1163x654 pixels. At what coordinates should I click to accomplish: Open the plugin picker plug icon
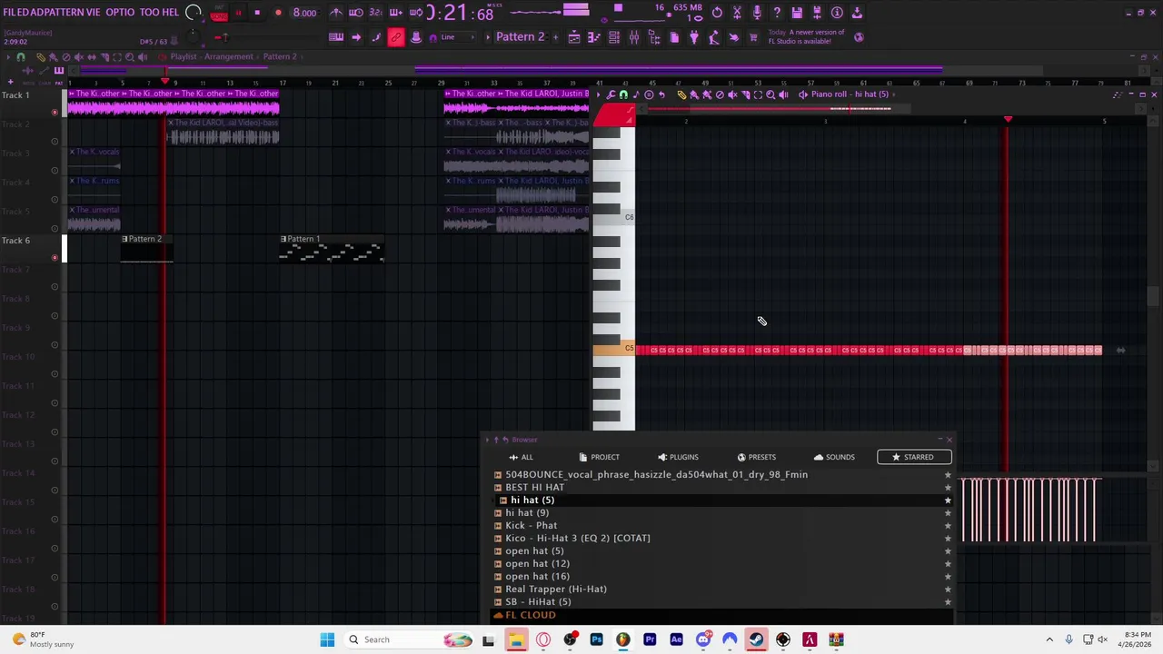click(x=693, y=37)
